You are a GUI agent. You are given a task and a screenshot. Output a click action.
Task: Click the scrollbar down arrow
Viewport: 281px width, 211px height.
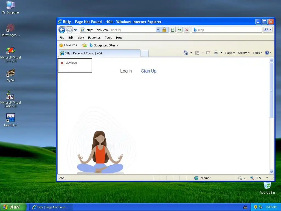[x=271, y=171]
